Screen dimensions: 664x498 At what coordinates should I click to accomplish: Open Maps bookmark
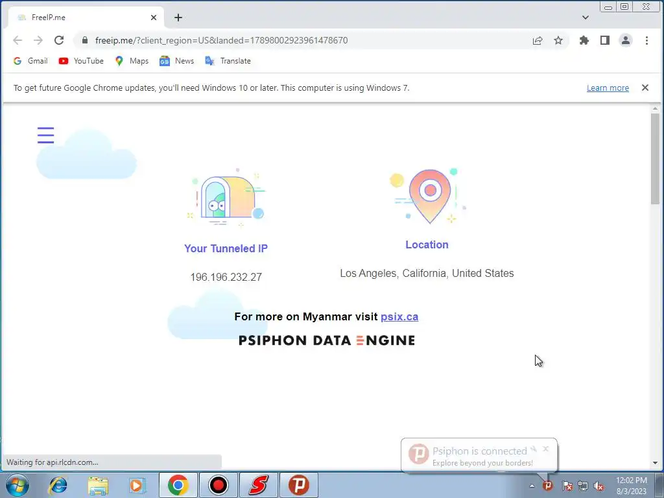132,61
